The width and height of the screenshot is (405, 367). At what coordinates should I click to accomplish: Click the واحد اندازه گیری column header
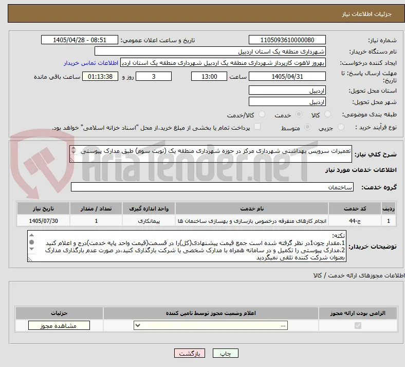149,208
